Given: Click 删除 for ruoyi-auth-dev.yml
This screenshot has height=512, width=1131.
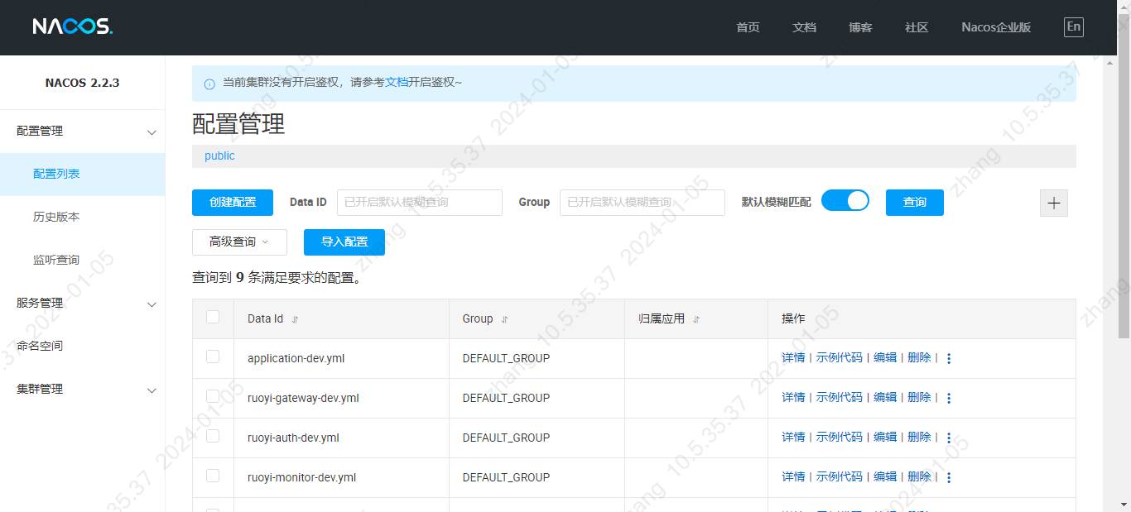Looking at the screenshot, I should [919, 438].
